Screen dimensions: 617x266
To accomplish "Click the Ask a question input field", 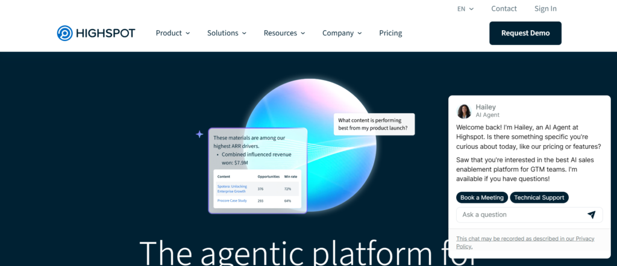I will [518, 215].
